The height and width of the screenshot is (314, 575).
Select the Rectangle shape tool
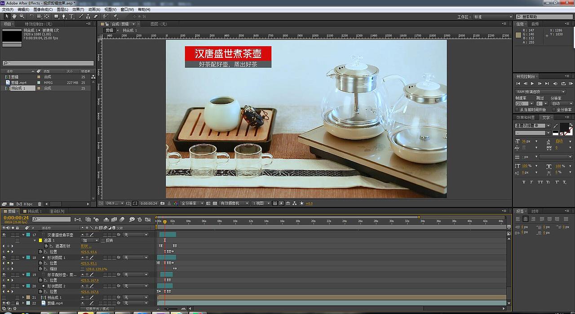click(57, 16)
